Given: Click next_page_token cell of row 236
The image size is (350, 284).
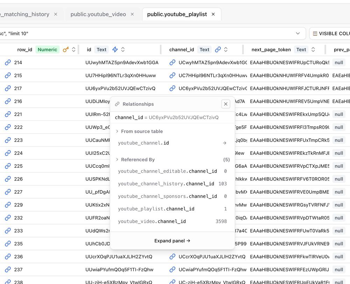Looking at the screenshot, I should click(290, 257).
